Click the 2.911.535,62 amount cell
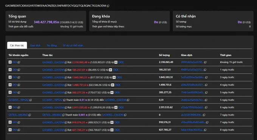The image size is (257, 140). click(166, 108)
